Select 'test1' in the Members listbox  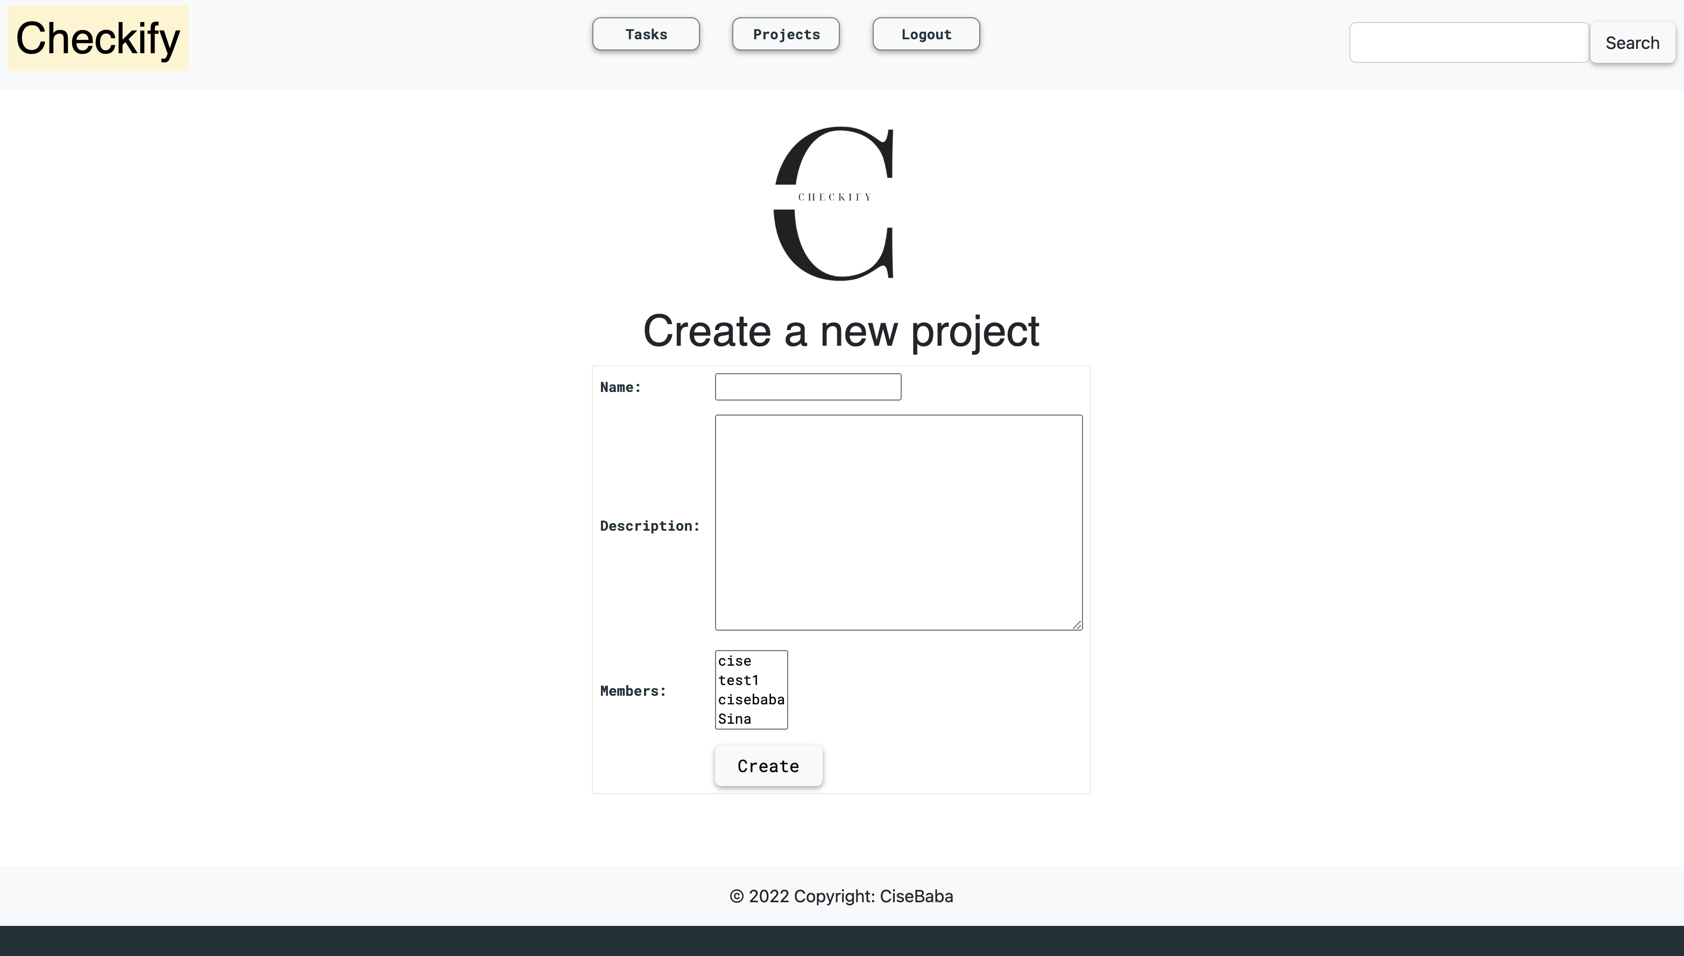tap(751, 680)
